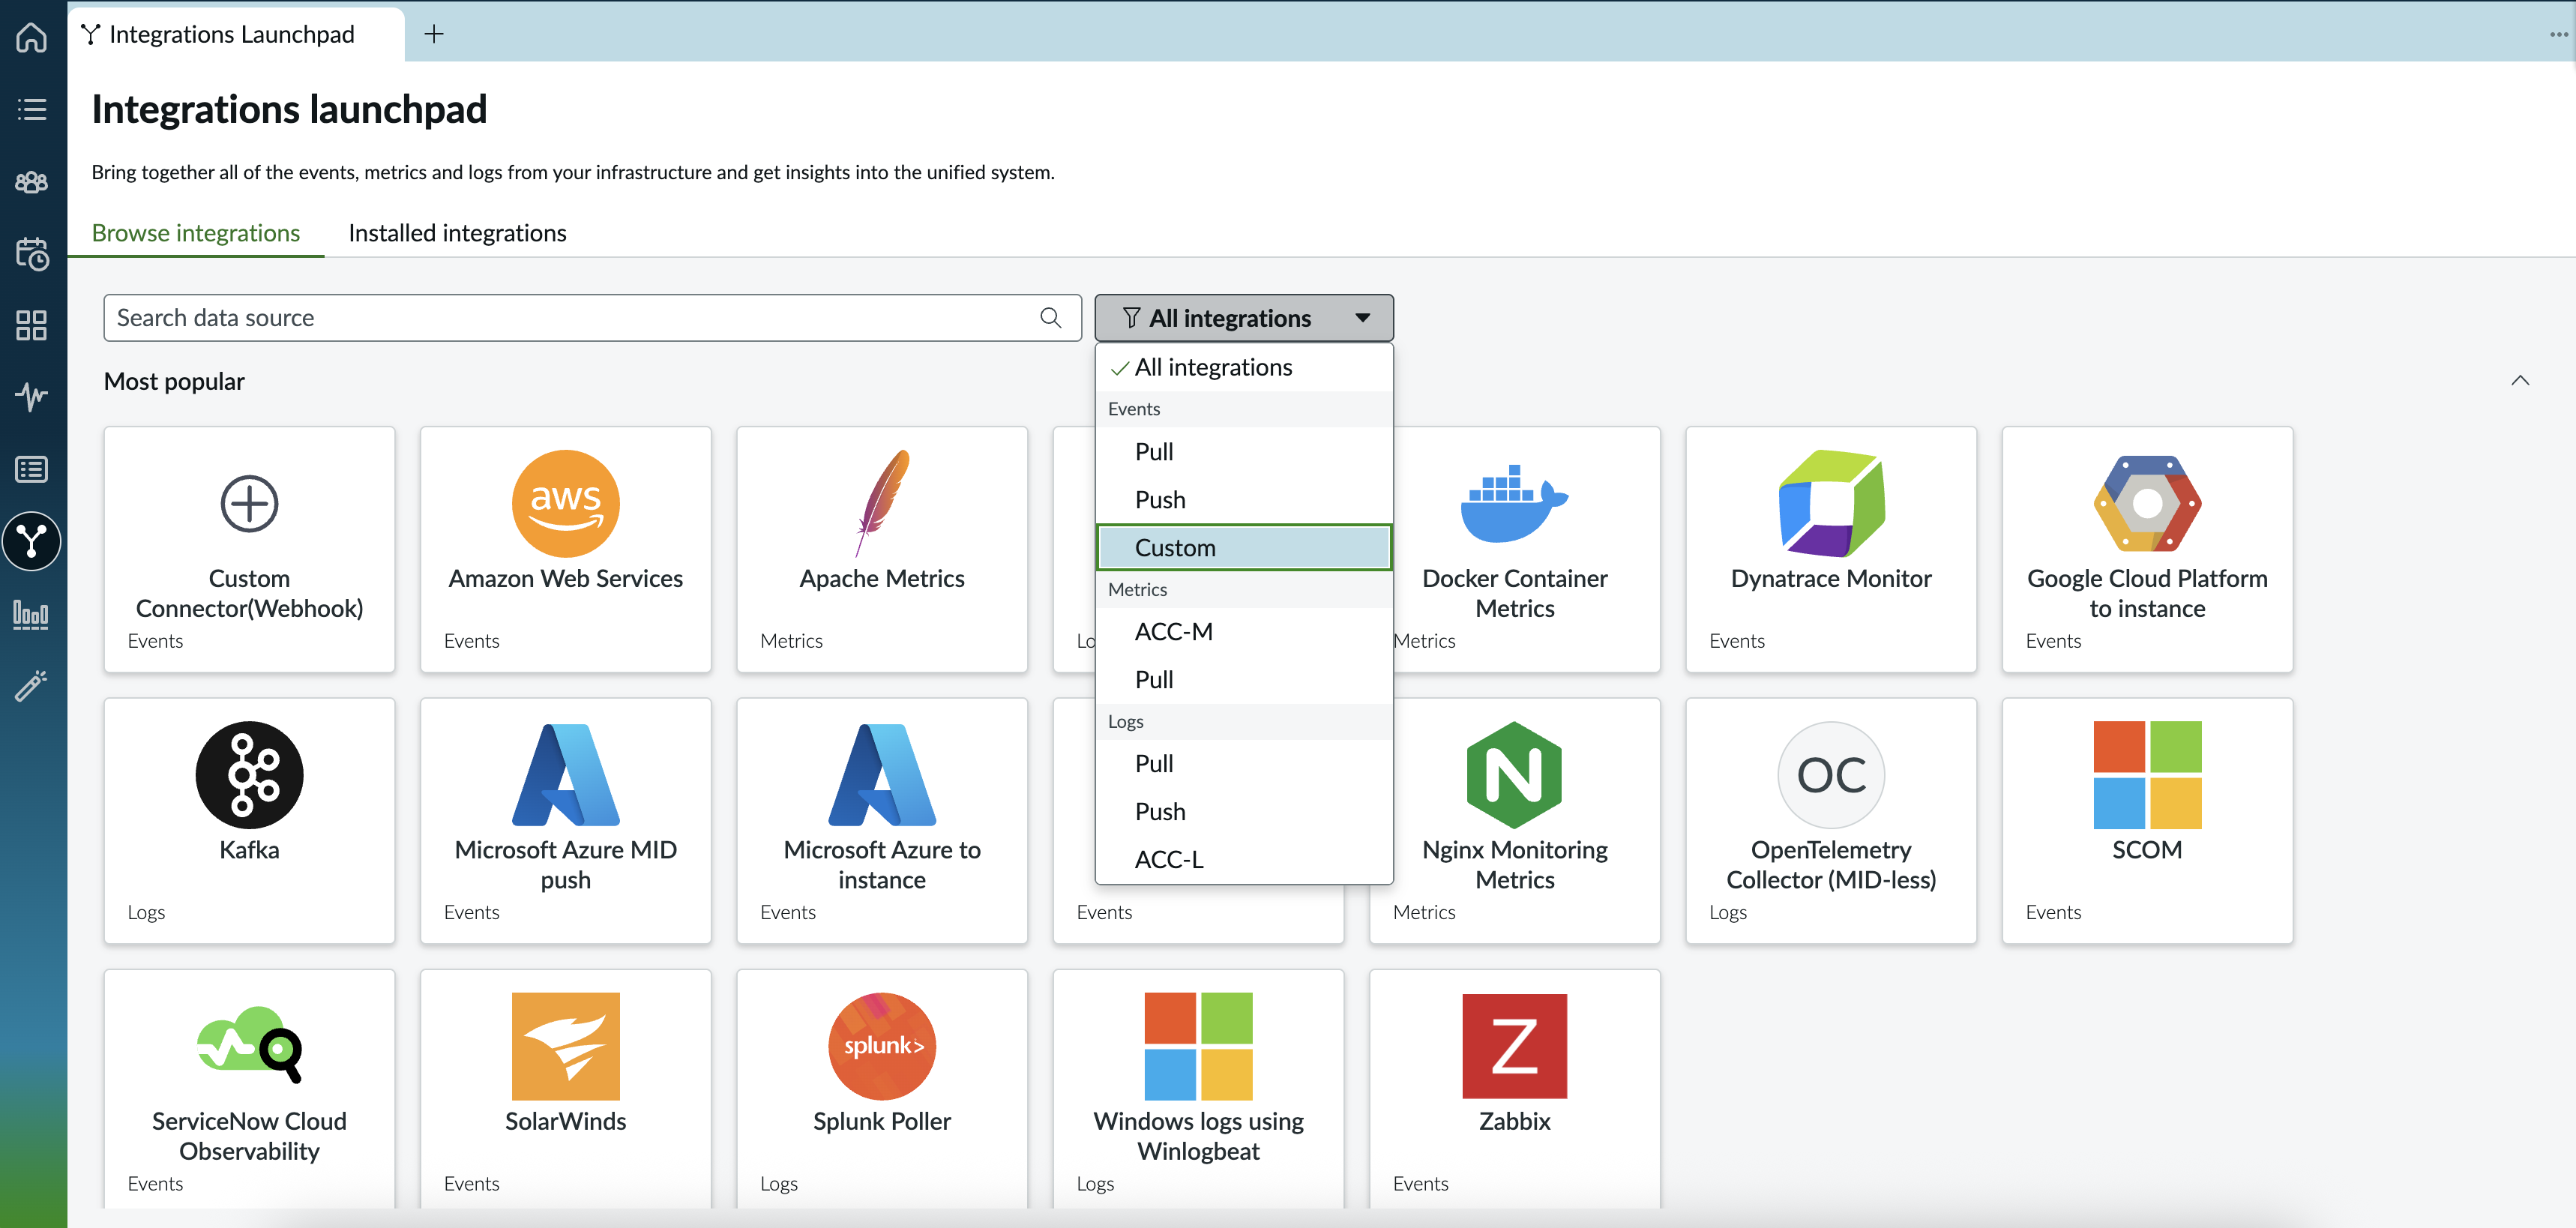This screenshot has height=1228, width=2576.
Task: Open the list view sidebar icon
Action: [32, 109]
